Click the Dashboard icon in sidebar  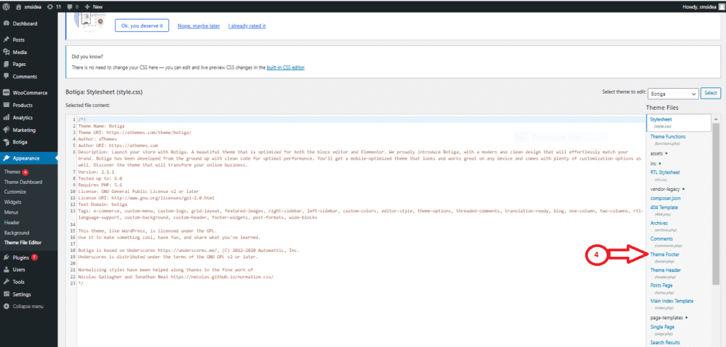6,23
